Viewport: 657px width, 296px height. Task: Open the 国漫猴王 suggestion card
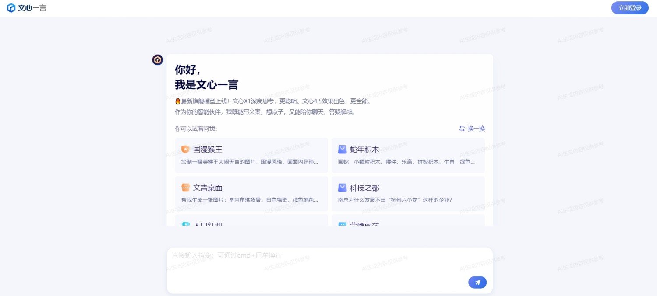pyautogui.click(x=251, y=155)
